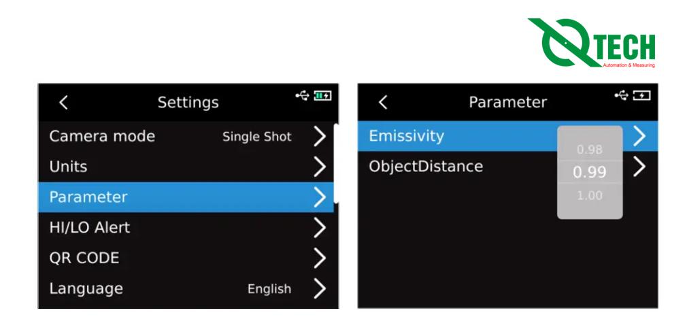Tap the centered 0.99 emissivity value
The width and height of the screenshot is (687, 336).
[589, 172]
